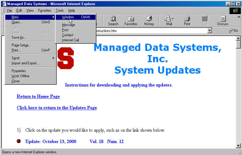Click the Internet Explorer title bar icon

coord(4,4)
